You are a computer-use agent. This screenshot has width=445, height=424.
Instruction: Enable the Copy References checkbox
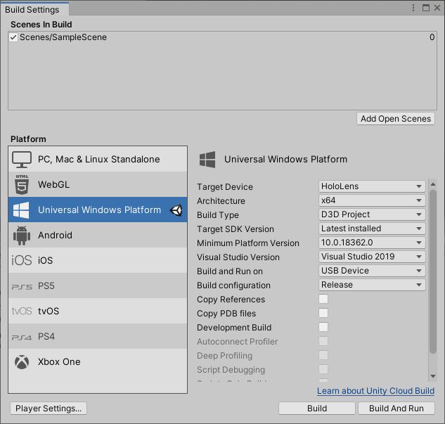[x=323, y=299]
